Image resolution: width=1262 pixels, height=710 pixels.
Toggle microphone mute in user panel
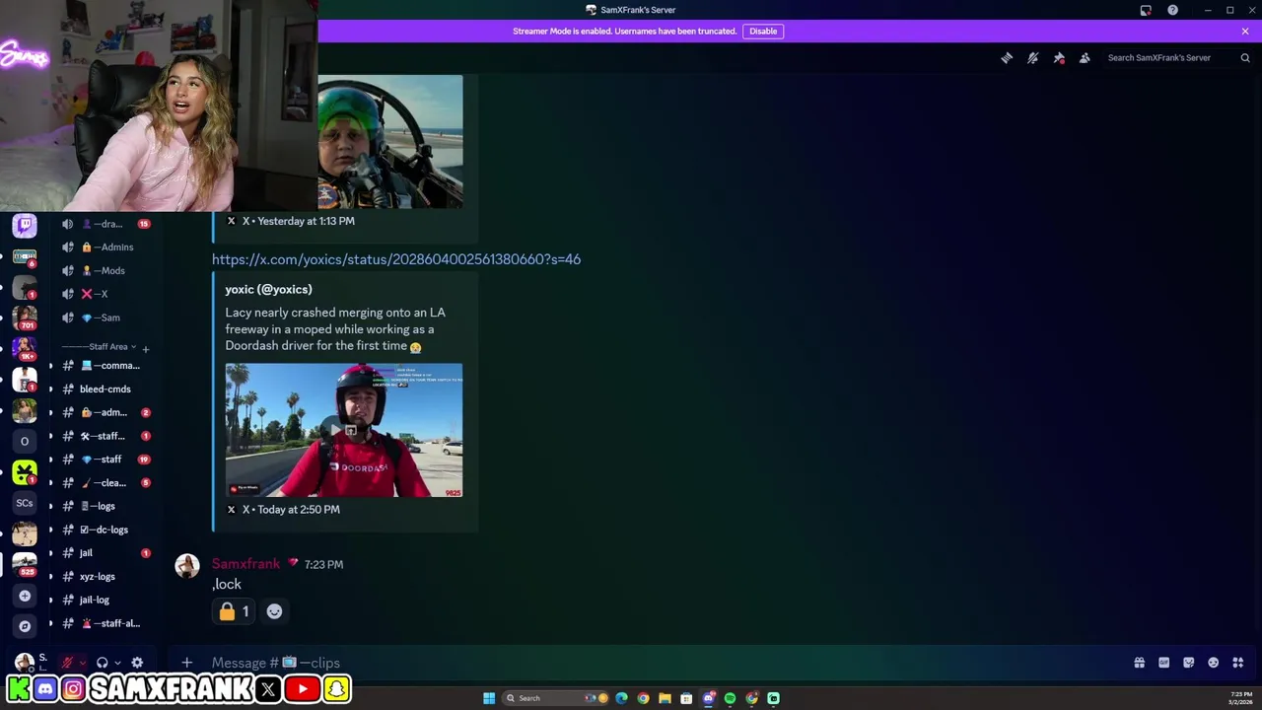click(x=67, y=663)
